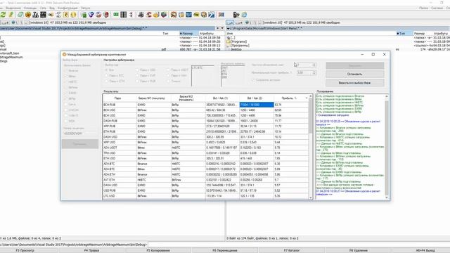Click the Остановить button
This screenshot has width=450, height=253.
[x=354, y=74]
